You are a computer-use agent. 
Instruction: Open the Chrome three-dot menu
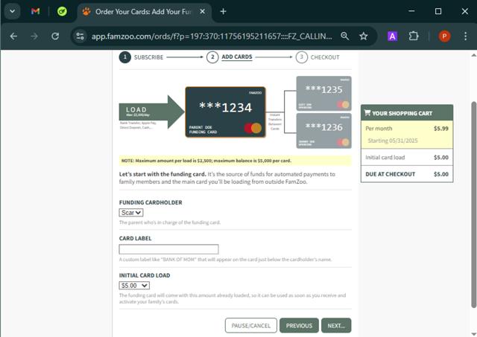tap(465, 36)
